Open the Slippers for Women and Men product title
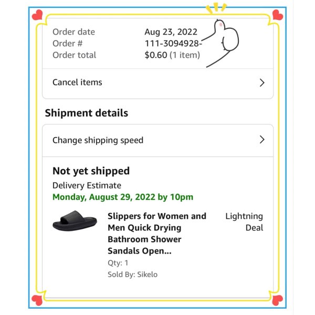This screenshot has height=315, width=315. coord(157,234)
